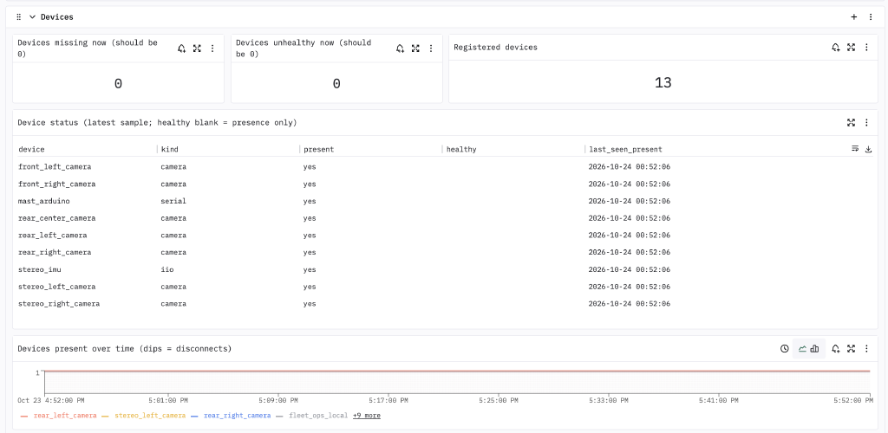Expand Devices unhealthy now panel to fullscreen

pos(415,48)
